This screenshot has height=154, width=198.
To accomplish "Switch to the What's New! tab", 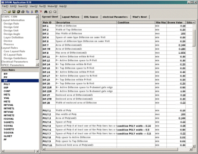I will click(x=140, y=17).
